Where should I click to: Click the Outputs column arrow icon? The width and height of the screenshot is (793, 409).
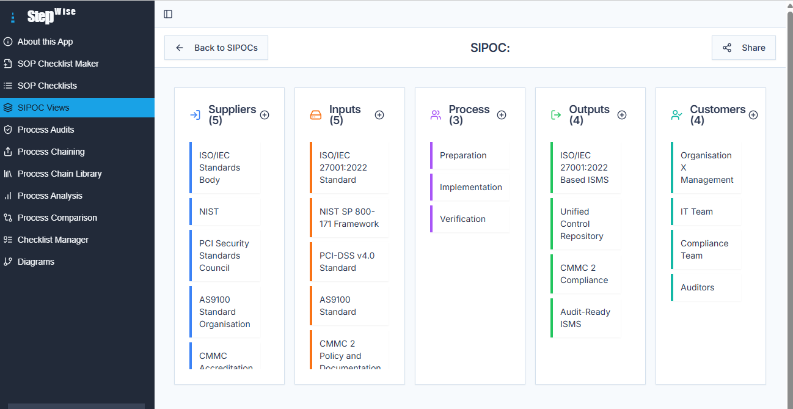coord(556,114)
